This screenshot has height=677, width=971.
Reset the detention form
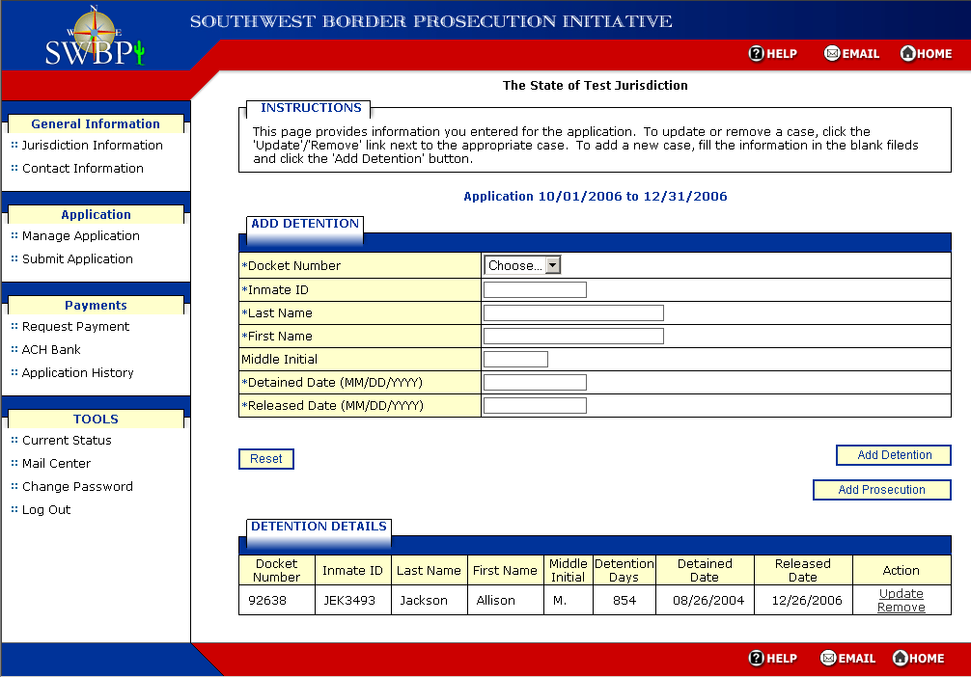click(266, 459)
